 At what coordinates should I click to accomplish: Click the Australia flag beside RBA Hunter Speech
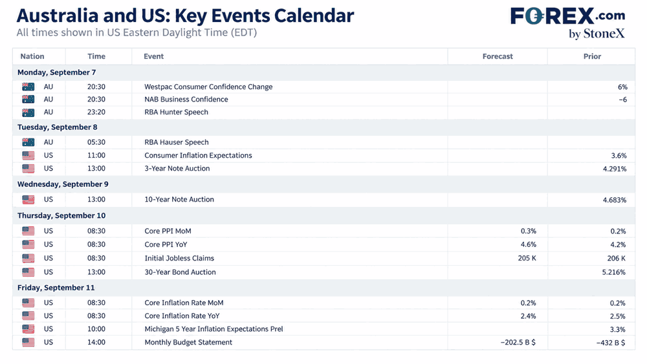coord(28,112)
